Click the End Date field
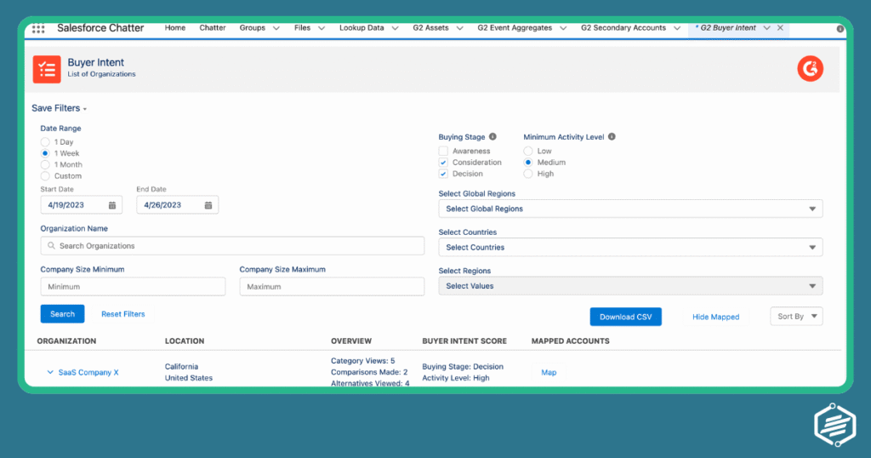The height and width of the screenshot is (458, 871). (x=177, y=205)
